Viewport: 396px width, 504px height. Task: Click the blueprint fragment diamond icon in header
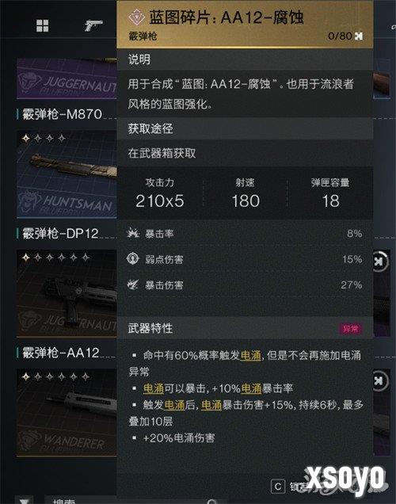point(136,17)
